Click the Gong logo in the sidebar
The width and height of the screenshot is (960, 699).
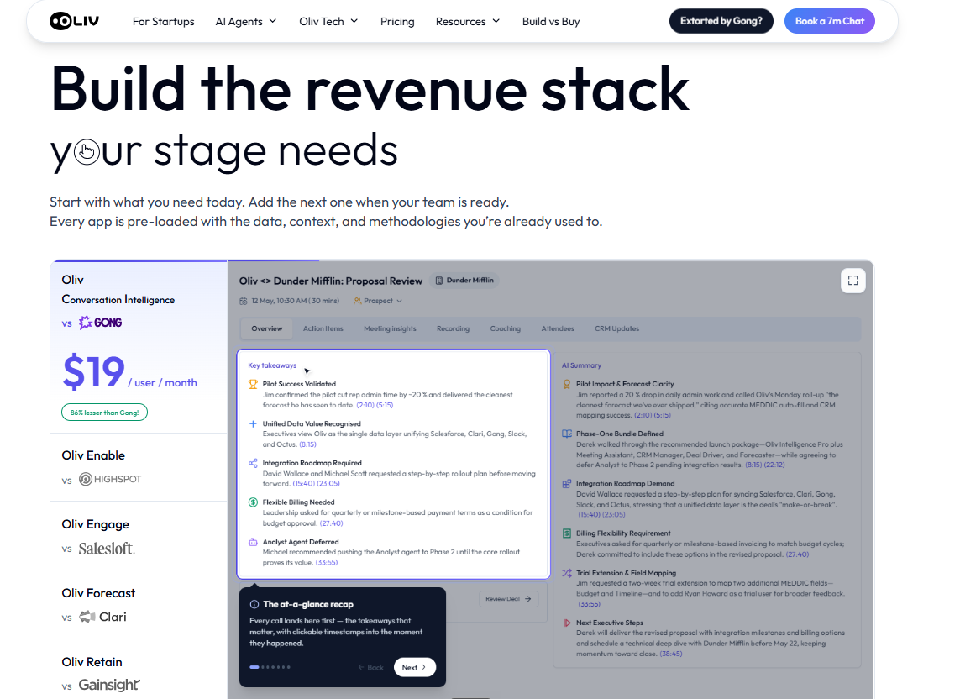click(101, 323)
